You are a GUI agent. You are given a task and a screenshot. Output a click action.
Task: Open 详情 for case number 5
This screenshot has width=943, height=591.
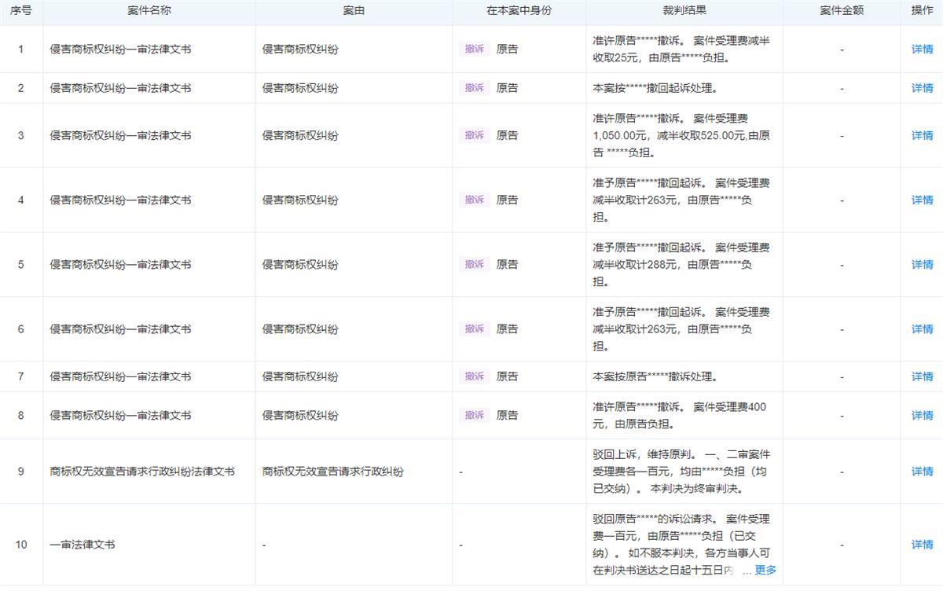(922, 264)
